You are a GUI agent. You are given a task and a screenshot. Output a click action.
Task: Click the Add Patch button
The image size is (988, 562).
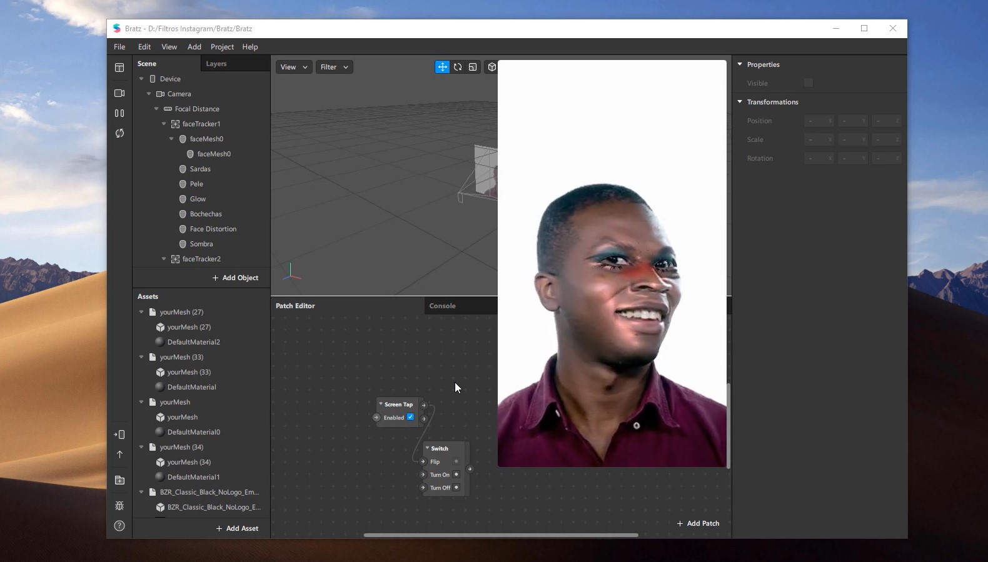tap(698, 523)
